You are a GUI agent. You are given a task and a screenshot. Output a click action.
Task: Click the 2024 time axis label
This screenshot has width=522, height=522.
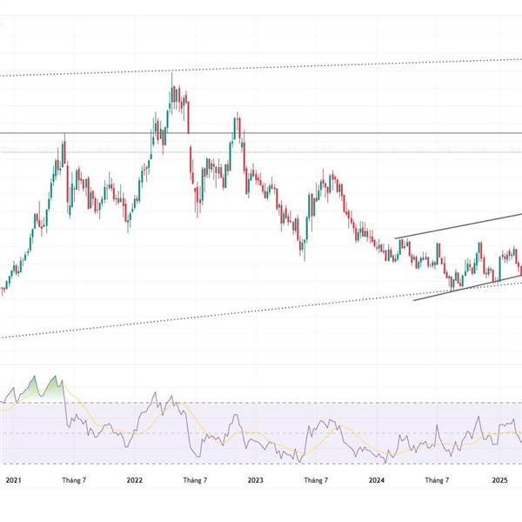pyautogui.click(x=377, y=480)
